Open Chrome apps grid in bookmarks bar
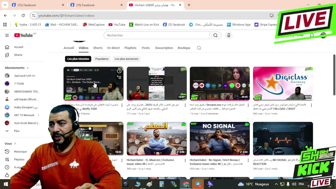Image resolution: width=336 pixels, height=189 pixels. click(5, 24)
